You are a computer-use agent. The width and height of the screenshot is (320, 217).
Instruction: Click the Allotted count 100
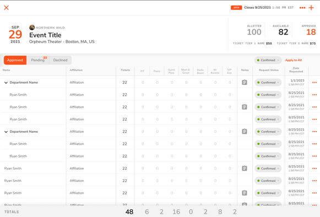coord(254,32)
